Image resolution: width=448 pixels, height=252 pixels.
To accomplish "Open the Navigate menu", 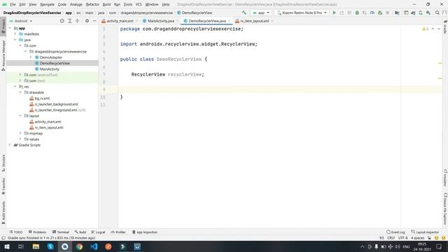I will pos(48,5).
